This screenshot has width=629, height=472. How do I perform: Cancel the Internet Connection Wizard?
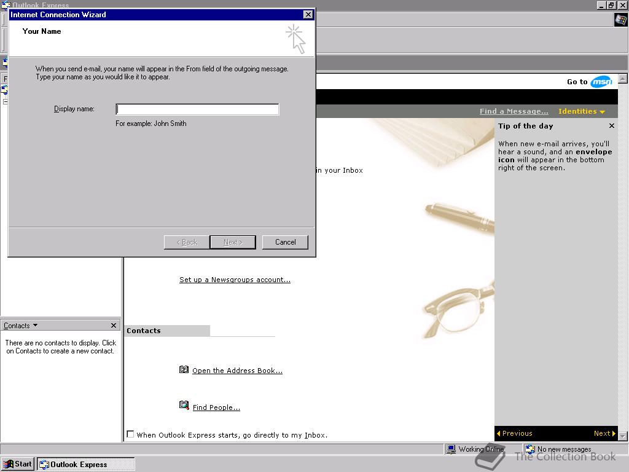tap(285, 242)
